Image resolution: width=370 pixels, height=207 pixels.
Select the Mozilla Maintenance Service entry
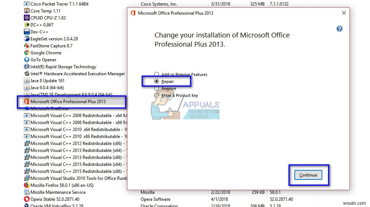[x=58, y=192]
